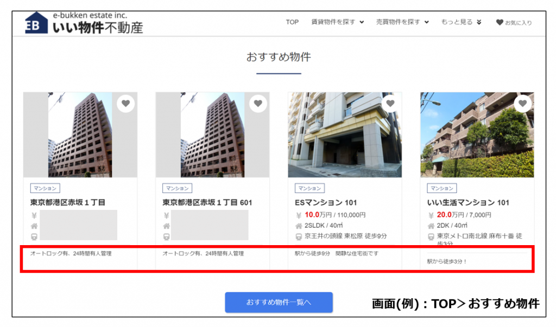Screen dimensions: 556x327
Task: Click first 東京都港区赤坂1丁目 building photo
Action: pyautogui.click(x=80, y=134)
